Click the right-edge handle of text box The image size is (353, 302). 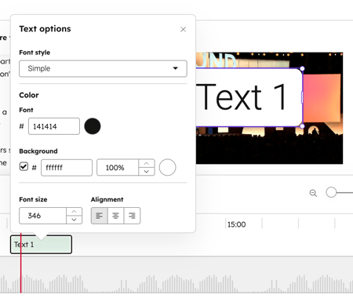click(x=302, y=97)
